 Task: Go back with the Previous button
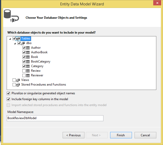tap(73, 135)
